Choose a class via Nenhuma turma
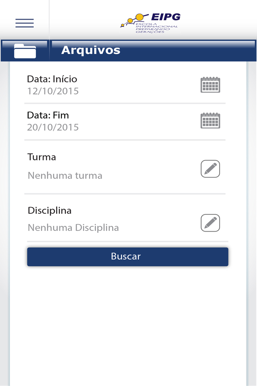This screenshot has height=386, width=257. coord(65,176)
